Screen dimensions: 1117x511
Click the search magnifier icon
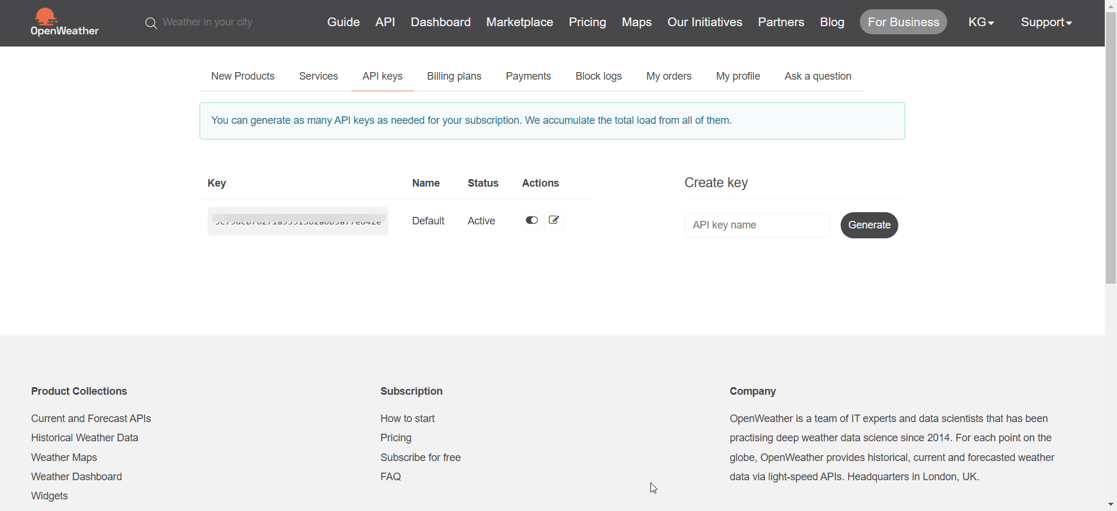151,23
